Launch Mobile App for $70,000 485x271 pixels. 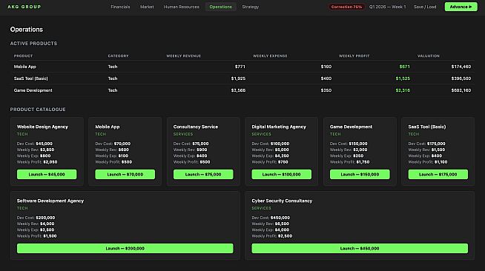[x=125, y=175]
